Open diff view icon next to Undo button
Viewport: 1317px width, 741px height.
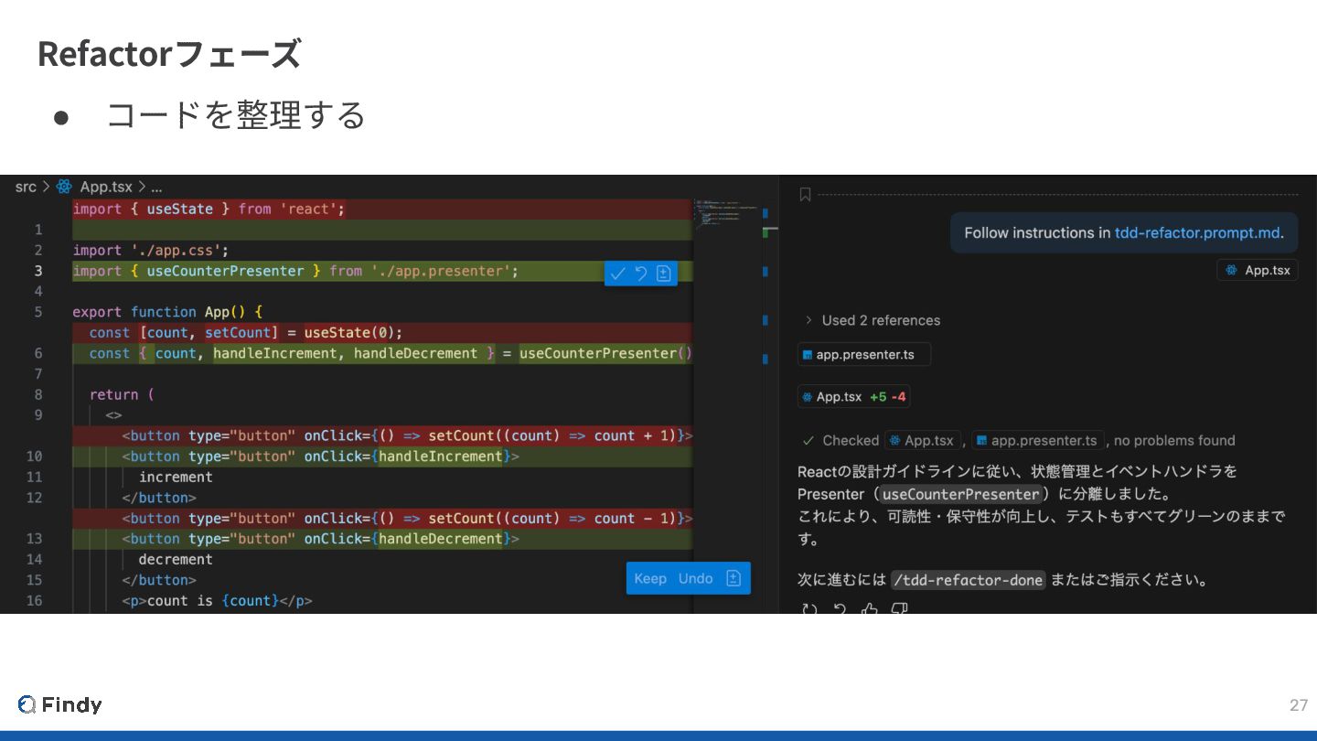tap(733, 578)
